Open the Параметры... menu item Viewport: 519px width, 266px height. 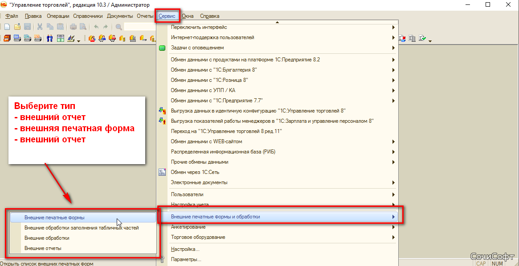pos(278,259)
